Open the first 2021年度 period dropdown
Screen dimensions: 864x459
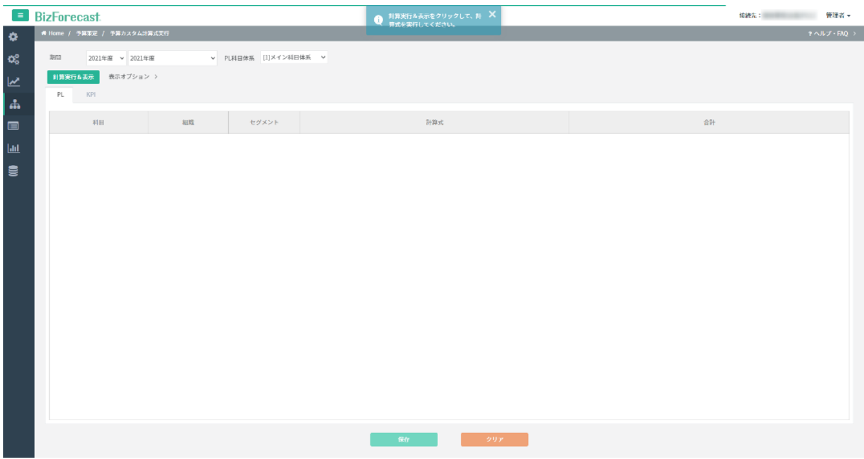[106, 58]
